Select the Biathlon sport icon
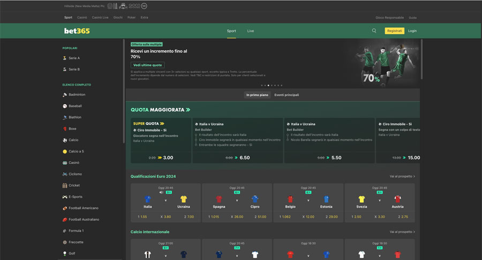The height and width of the screenshot is (260, 482). click(65, 117)
